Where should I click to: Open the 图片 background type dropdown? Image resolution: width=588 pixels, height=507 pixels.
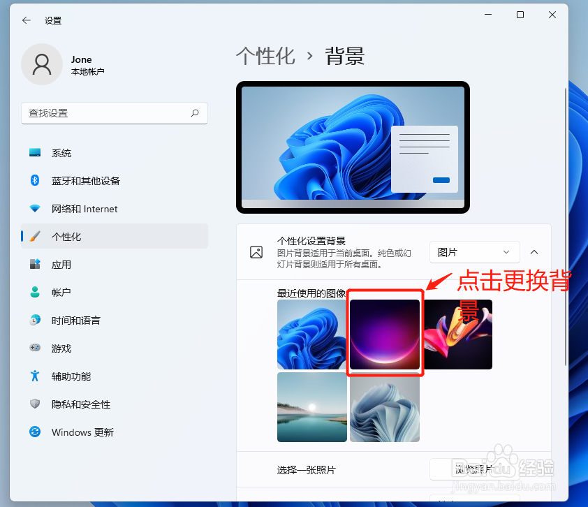click(x=474, y=252)
